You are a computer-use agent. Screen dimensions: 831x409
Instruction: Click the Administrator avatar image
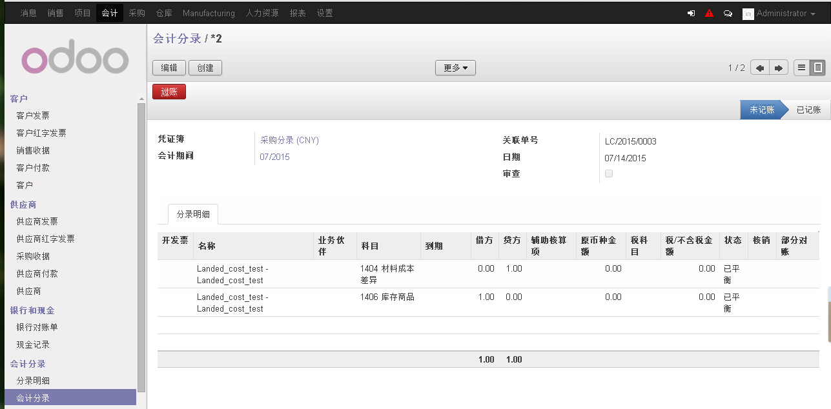tap(748, 14)
